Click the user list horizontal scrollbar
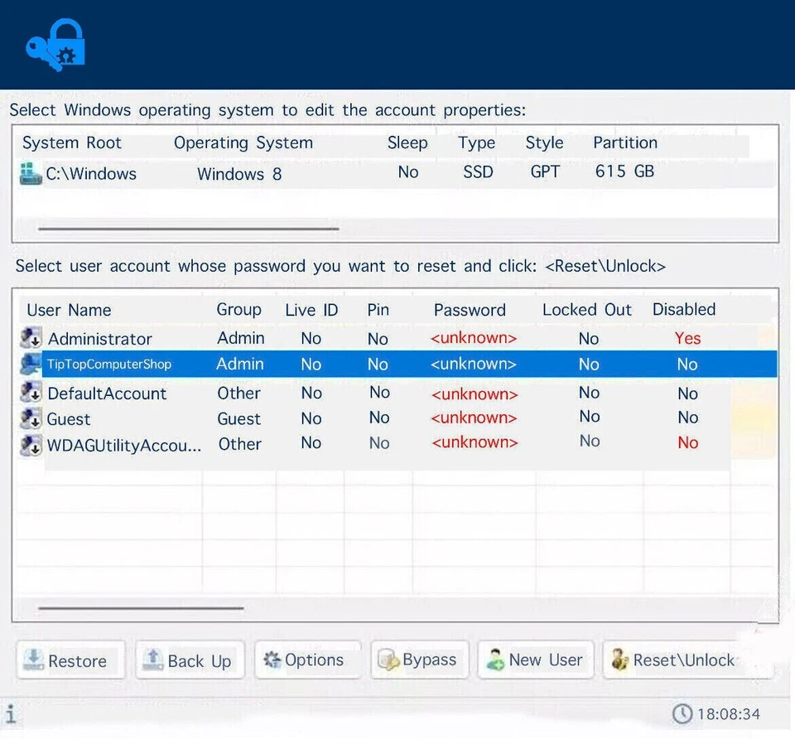 141,608
